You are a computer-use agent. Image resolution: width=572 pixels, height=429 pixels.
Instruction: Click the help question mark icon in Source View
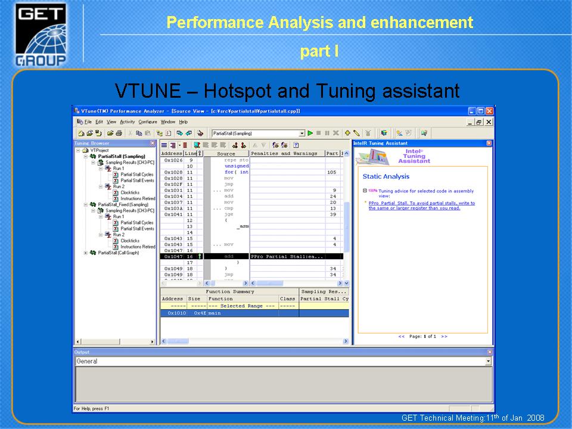tap(296, 145)
